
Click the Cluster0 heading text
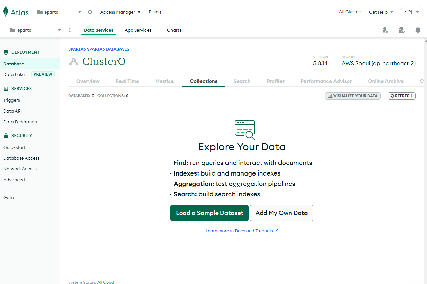[x=104, y=61]
